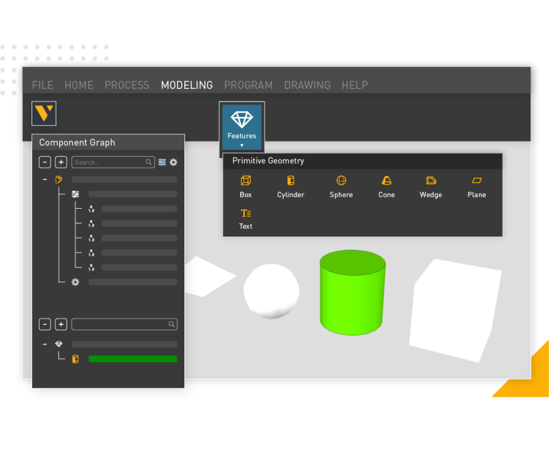
Task: Select the diamond feature root icon
Action: click(x=59, y=344)
